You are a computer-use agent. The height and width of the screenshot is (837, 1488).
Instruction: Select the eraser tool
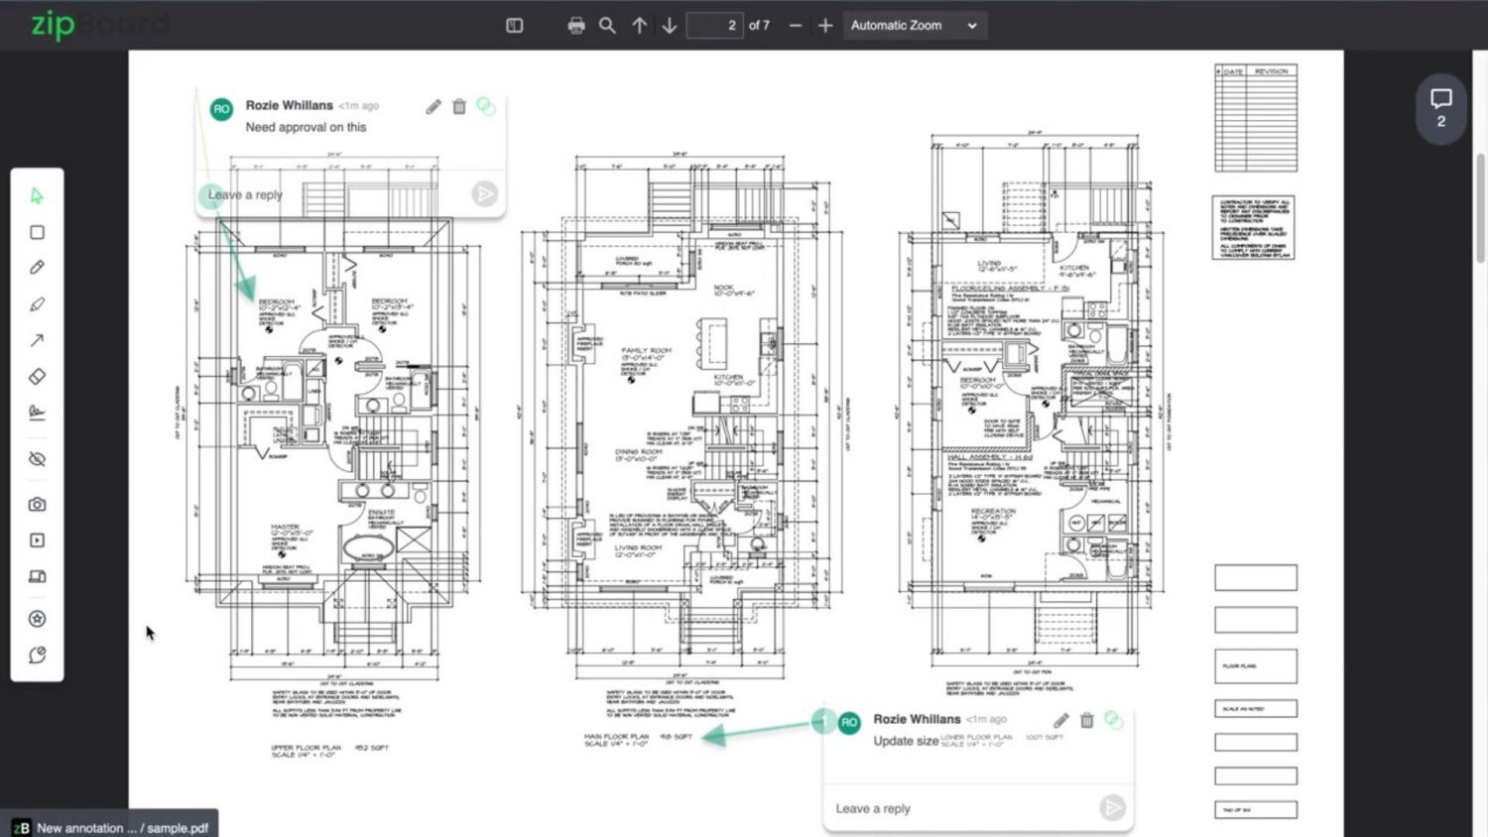click(x=37, y=376)
